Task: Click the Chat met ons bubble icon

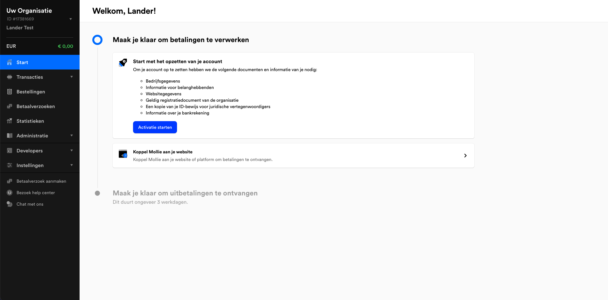Action: click(x=10, y=204)
